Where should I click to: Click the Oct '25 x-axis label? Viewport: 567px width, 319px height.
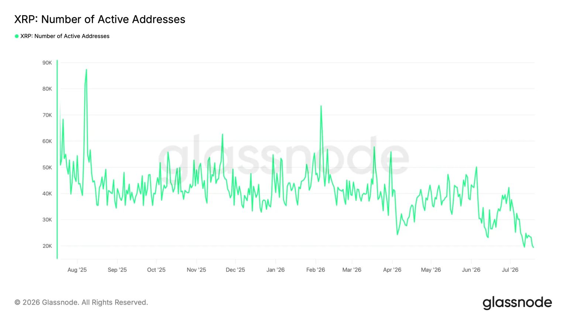(x=157, y=270)
